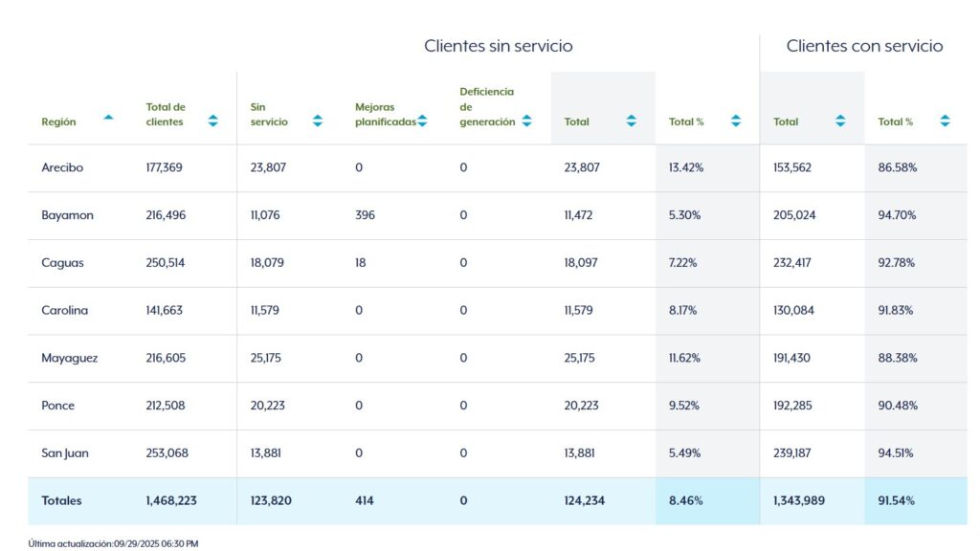Select the Arecibo region row label

[x=62, y=167]
